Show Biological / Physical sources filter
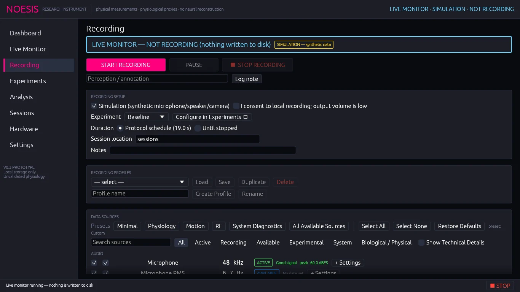Screen dimensions: 520x292 click(386, 243)
